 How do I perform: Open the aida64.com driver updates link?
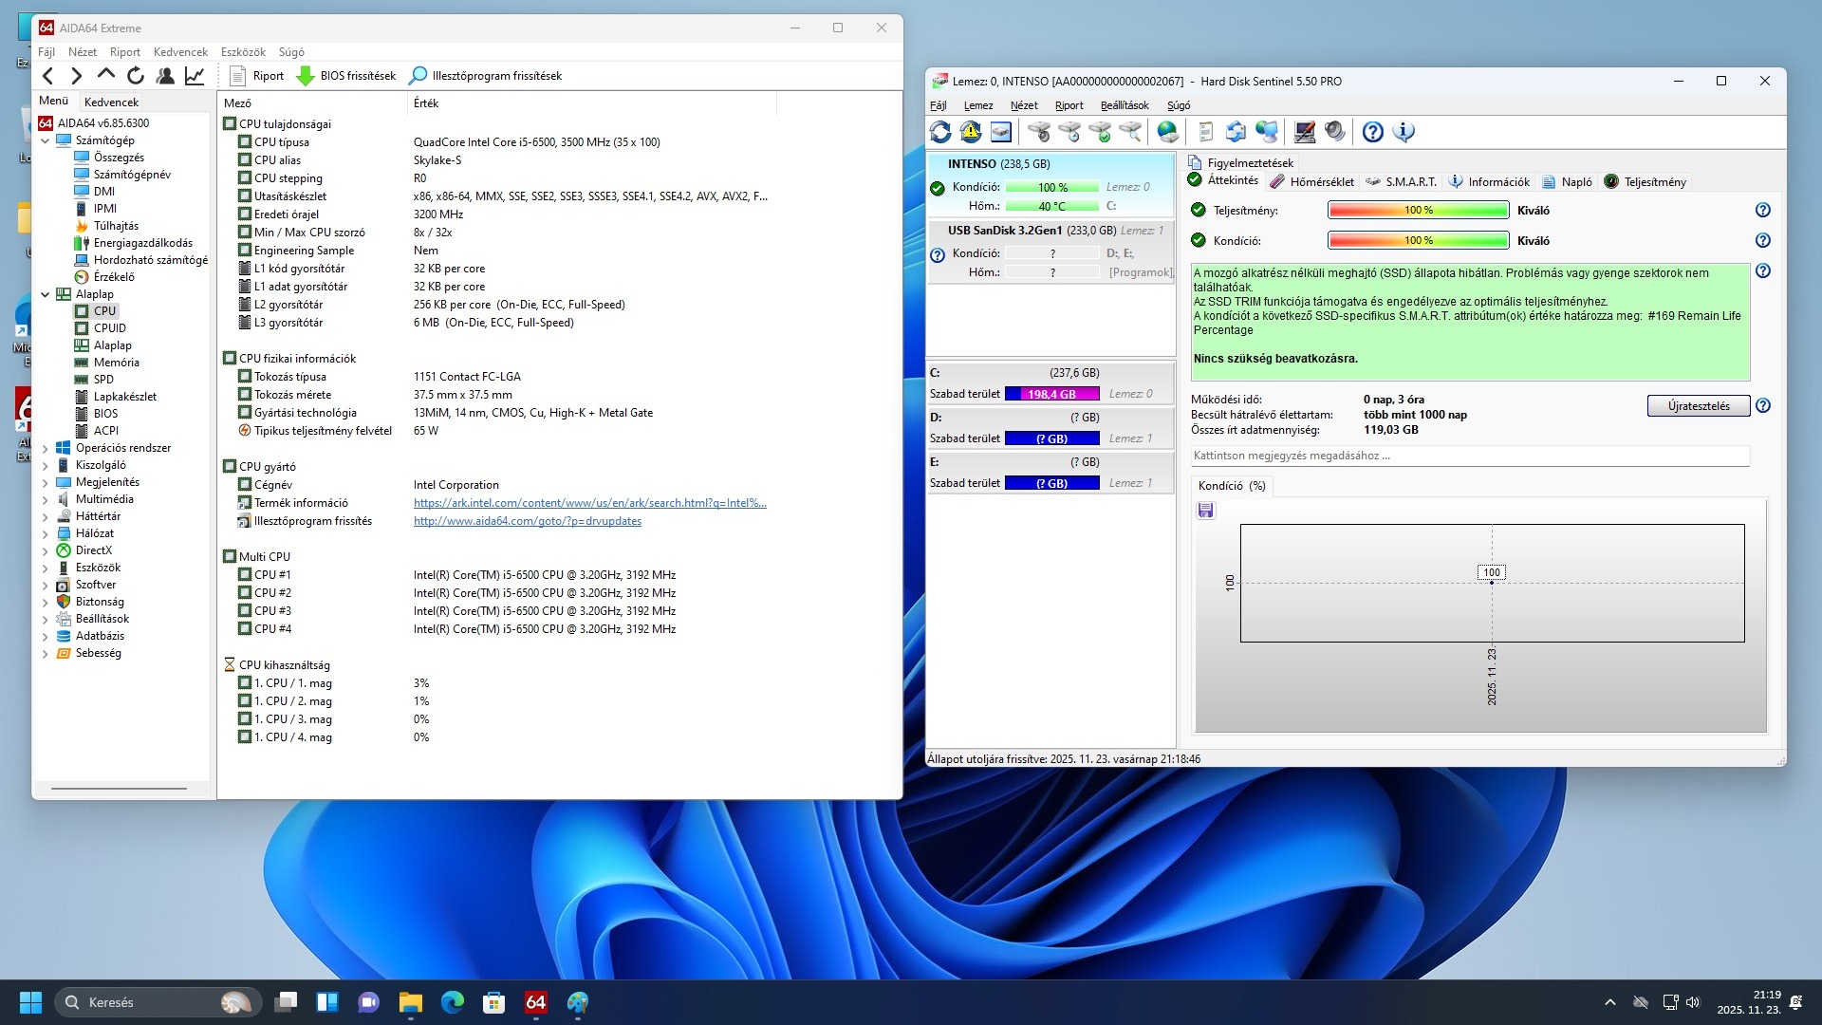tap(527, 521)
